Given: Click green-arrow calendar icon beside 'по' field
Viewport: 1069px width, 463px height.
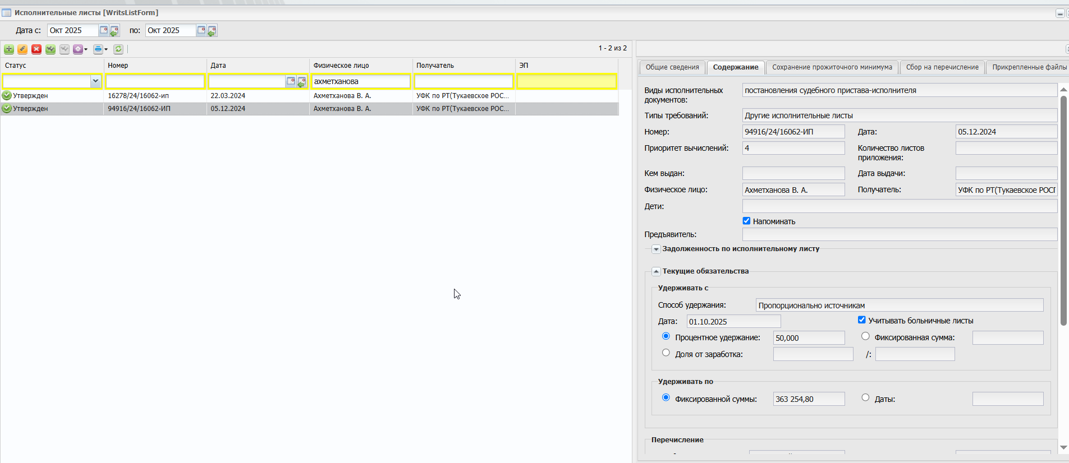Looking at the screenshot, I should (x=212, y=31).
